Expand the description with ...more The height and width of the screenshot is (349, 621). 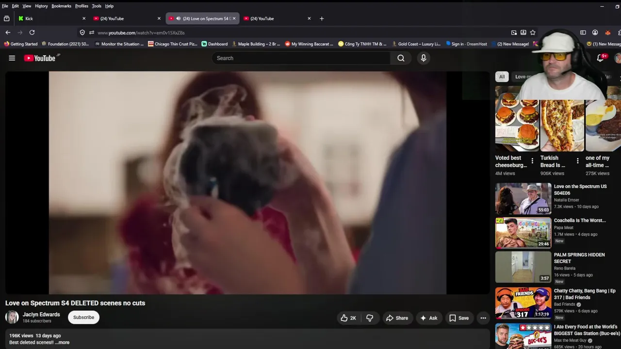[62, 342]
